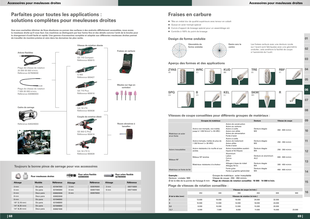Click the pink corundum mounted points image
Viewport: 310px width, 219px height.
pos(126,95)
